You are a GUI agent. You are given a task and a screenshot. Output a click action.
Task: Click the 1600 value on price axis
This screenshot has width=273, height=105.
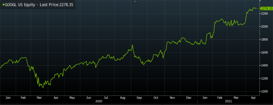[x=264, y=53]
